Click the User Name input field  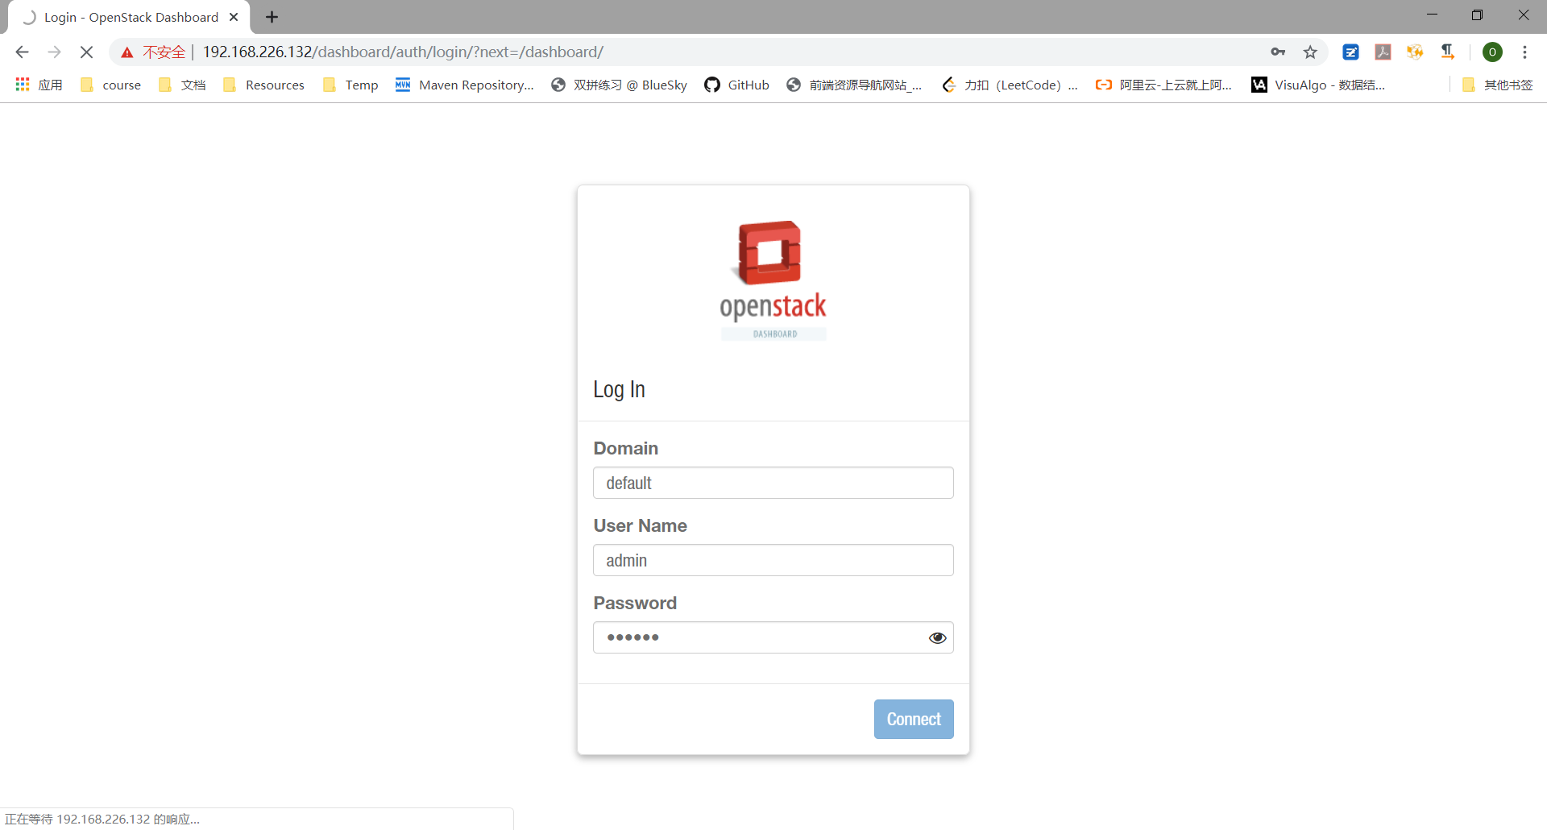(x=773, y=560)
